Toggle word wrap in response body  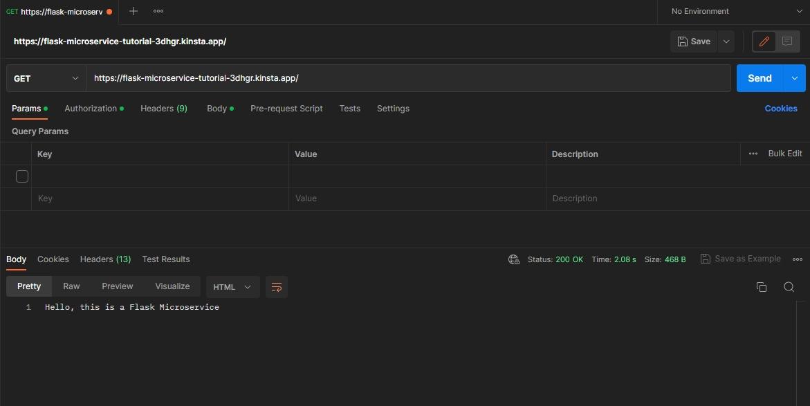pyautogui.click(x=277, y=287)
